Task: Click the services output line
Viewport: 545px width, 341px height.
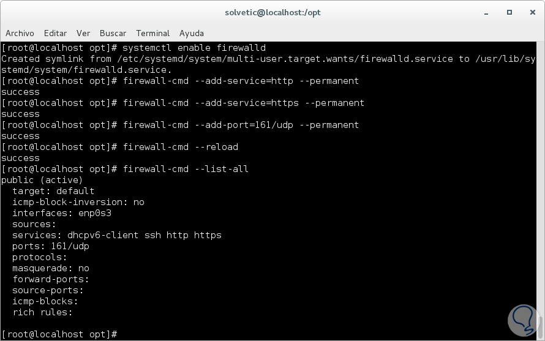Action: tap(116, 235)
